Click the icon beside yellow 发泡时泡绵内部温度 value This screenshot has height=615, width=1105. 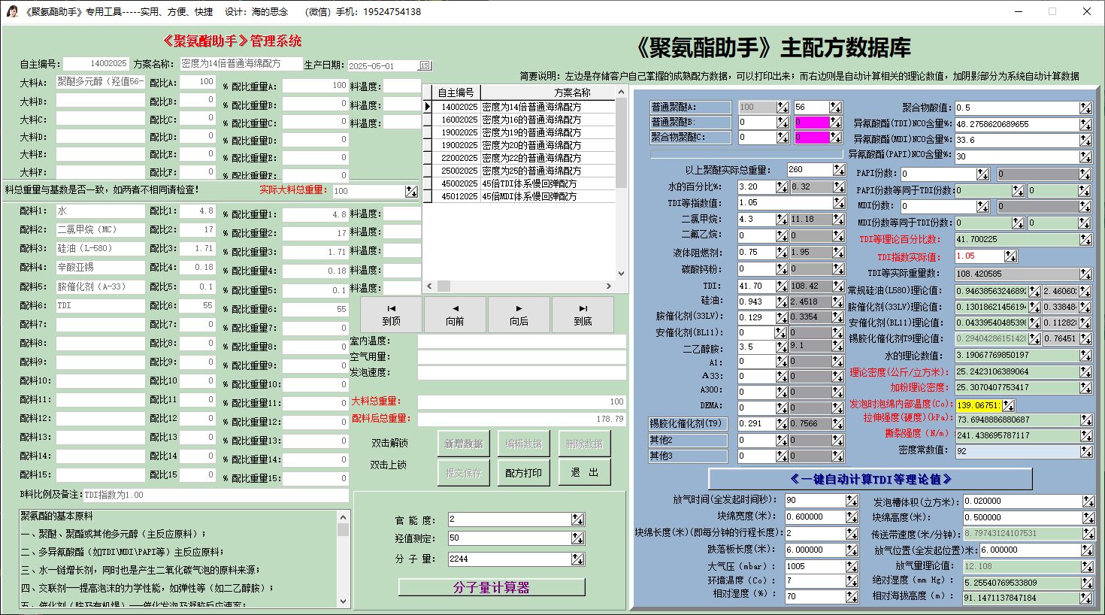tap(1009, 406)
